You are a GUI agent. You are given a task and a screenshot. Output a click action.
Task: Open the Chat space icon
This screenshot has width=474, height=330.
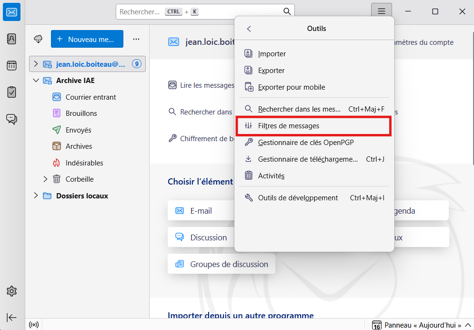[12, 119]
